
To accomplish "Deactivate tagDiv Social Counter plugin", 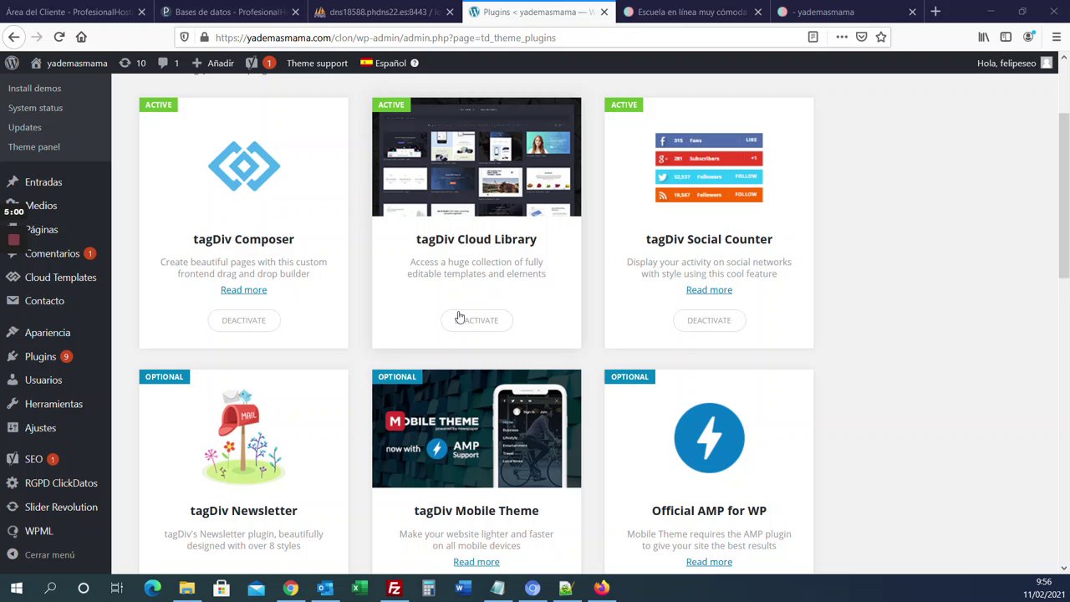I will [709, 320].
